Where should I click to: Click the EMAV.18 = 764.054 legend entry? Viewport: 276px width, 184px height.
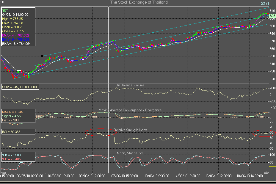pyautogui.click(x=16, y=44)
